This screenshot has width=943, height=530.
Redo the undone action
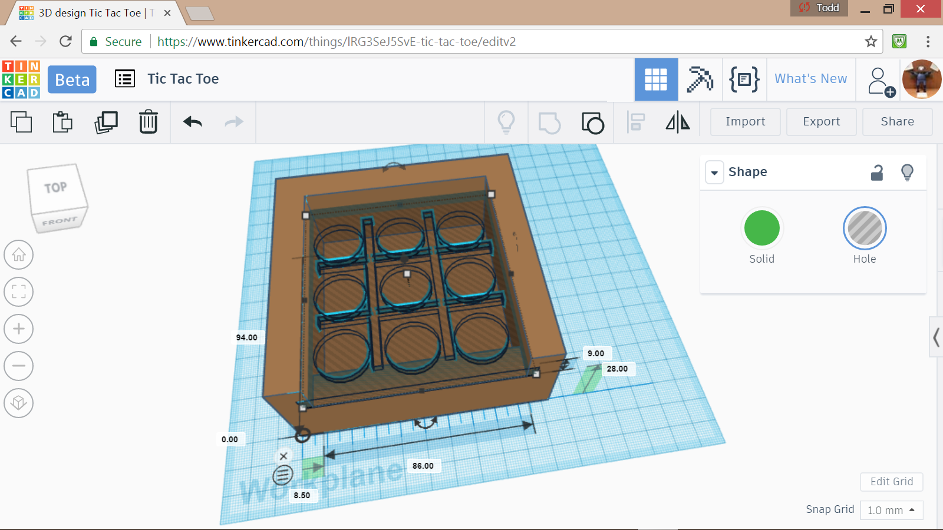234,122
